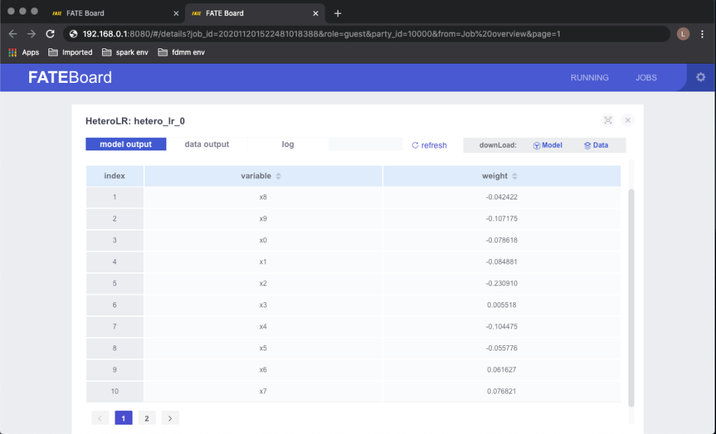Image resolution: width=716 pixels, height=434 pixels.
Task: Open the Apps bookmark shortcut
Action: point(24,52)
